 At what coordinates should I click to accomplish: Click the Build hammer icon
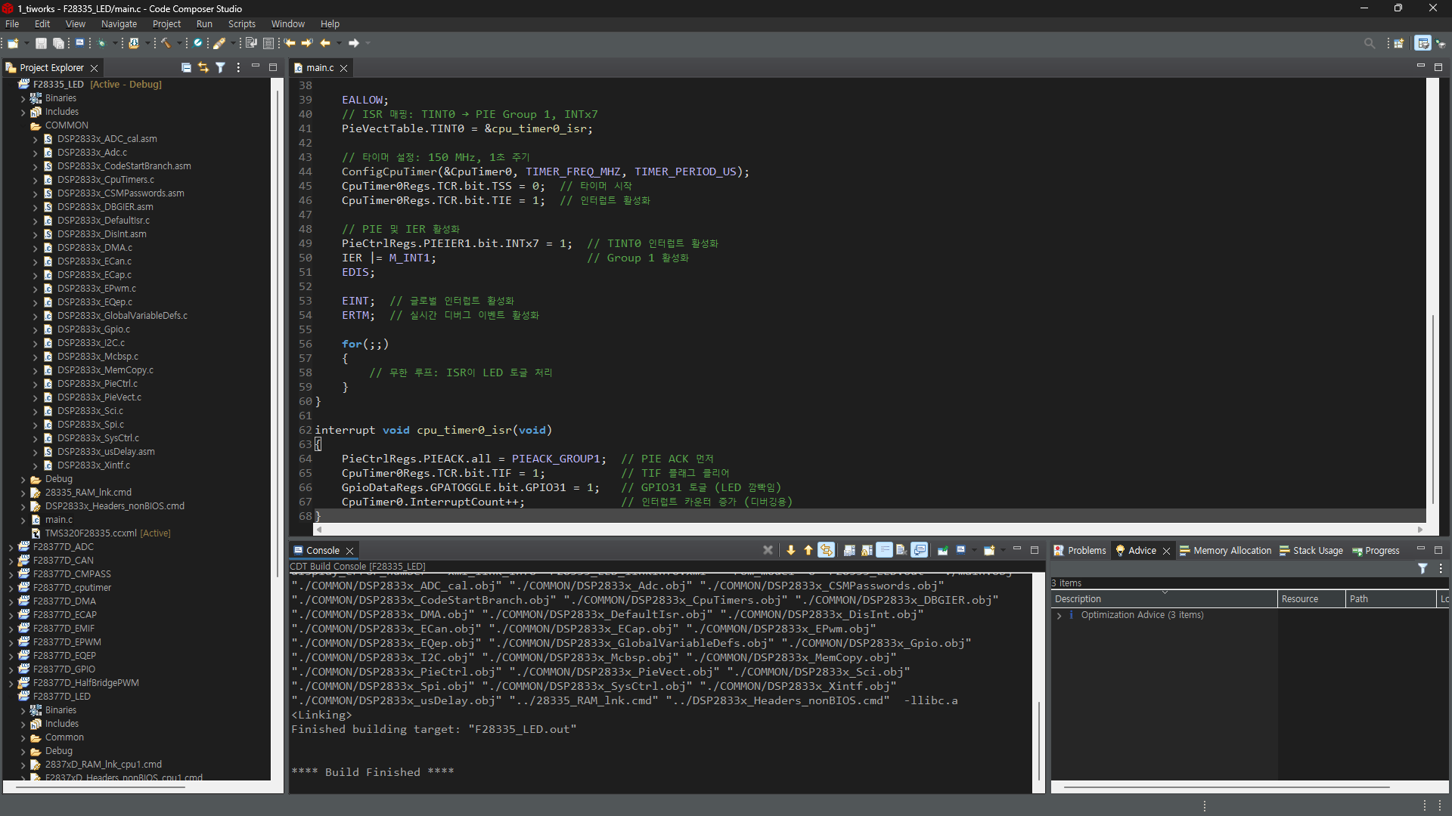(x=166, y=43)
